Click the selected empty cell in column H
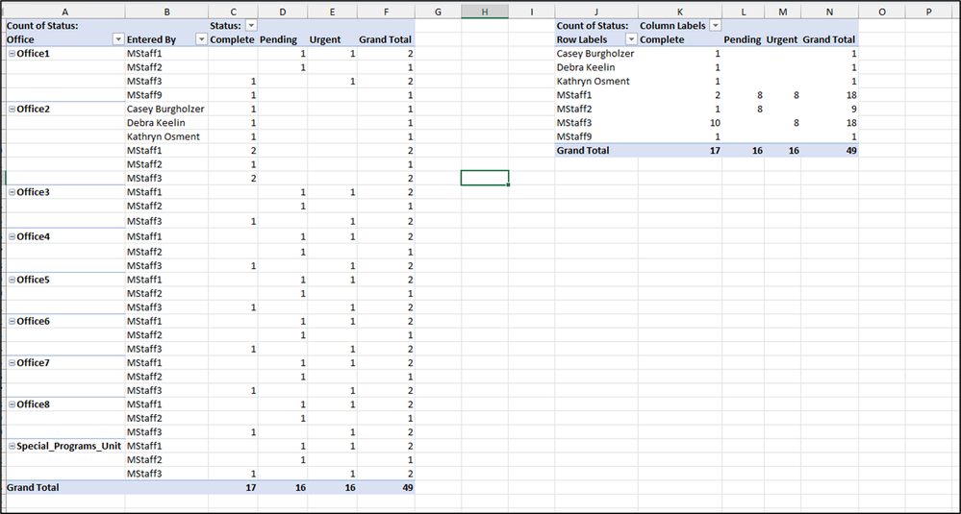 pos(484,178)
